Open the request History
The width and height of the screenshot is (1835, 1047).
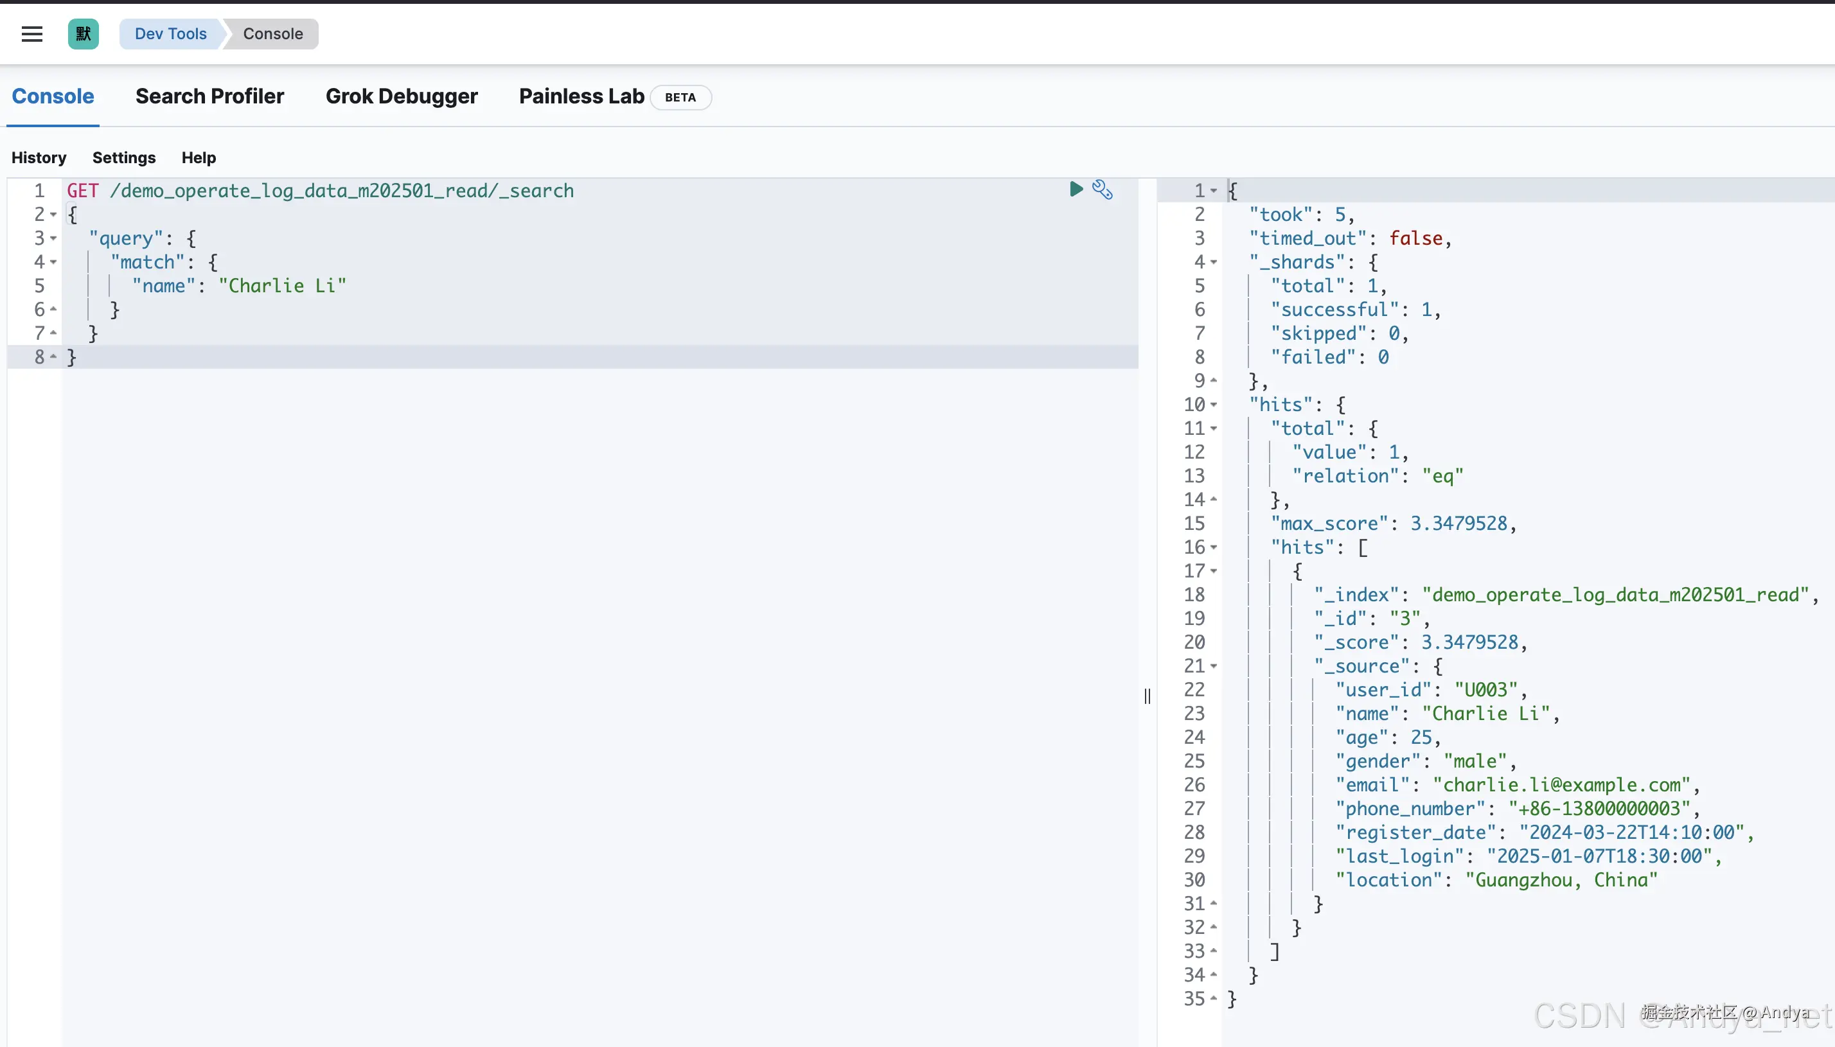point(39,157)
